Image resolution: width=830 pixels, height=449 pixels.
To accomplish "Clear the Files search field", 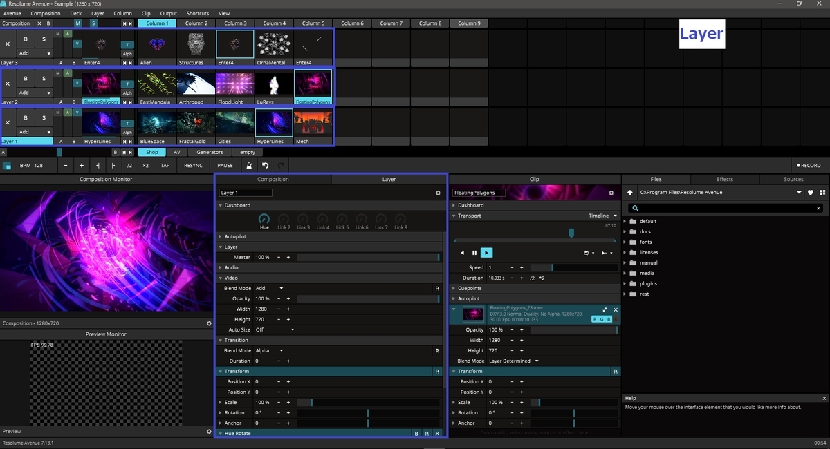I will [819, 208].
